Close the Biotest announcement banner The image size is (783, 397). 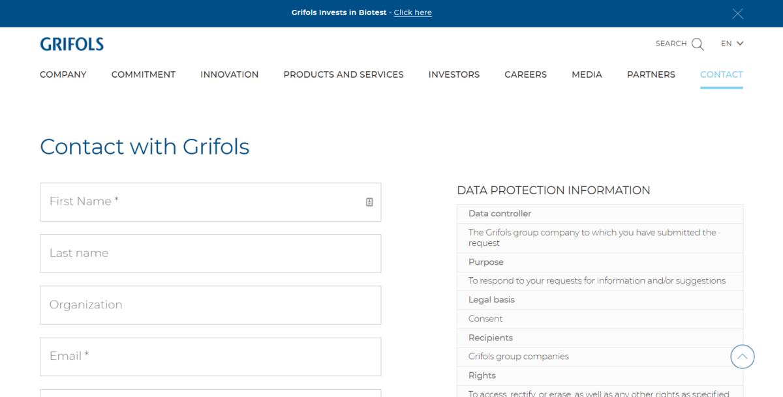[x=738, y=14]
